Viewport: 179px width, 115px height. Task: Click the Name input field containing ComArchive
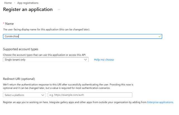click(83, 36)
